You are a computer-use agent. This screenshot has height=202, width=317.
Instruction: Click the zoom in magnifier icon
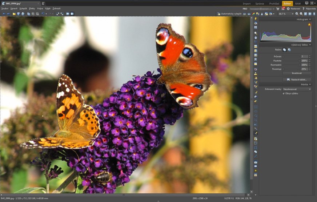coord(297,14)
